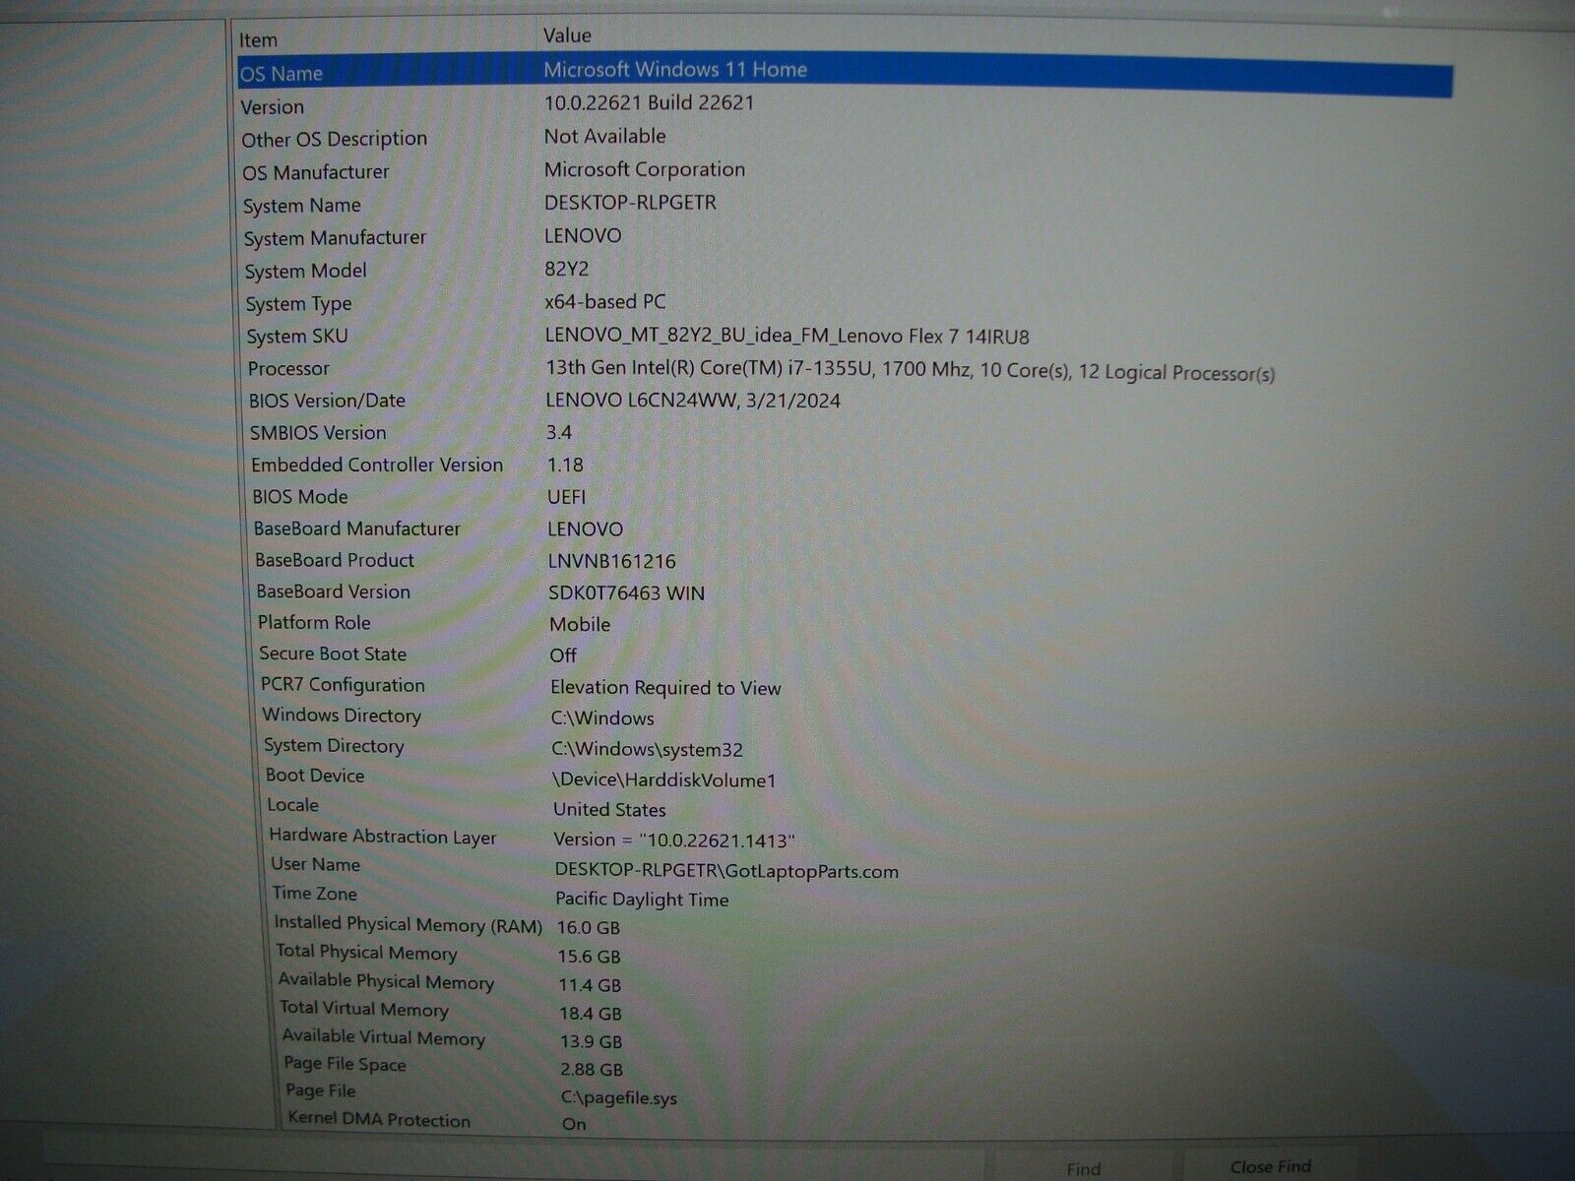Click the Item column header
The image size is (1575, 1181).
tap(258, 40)
